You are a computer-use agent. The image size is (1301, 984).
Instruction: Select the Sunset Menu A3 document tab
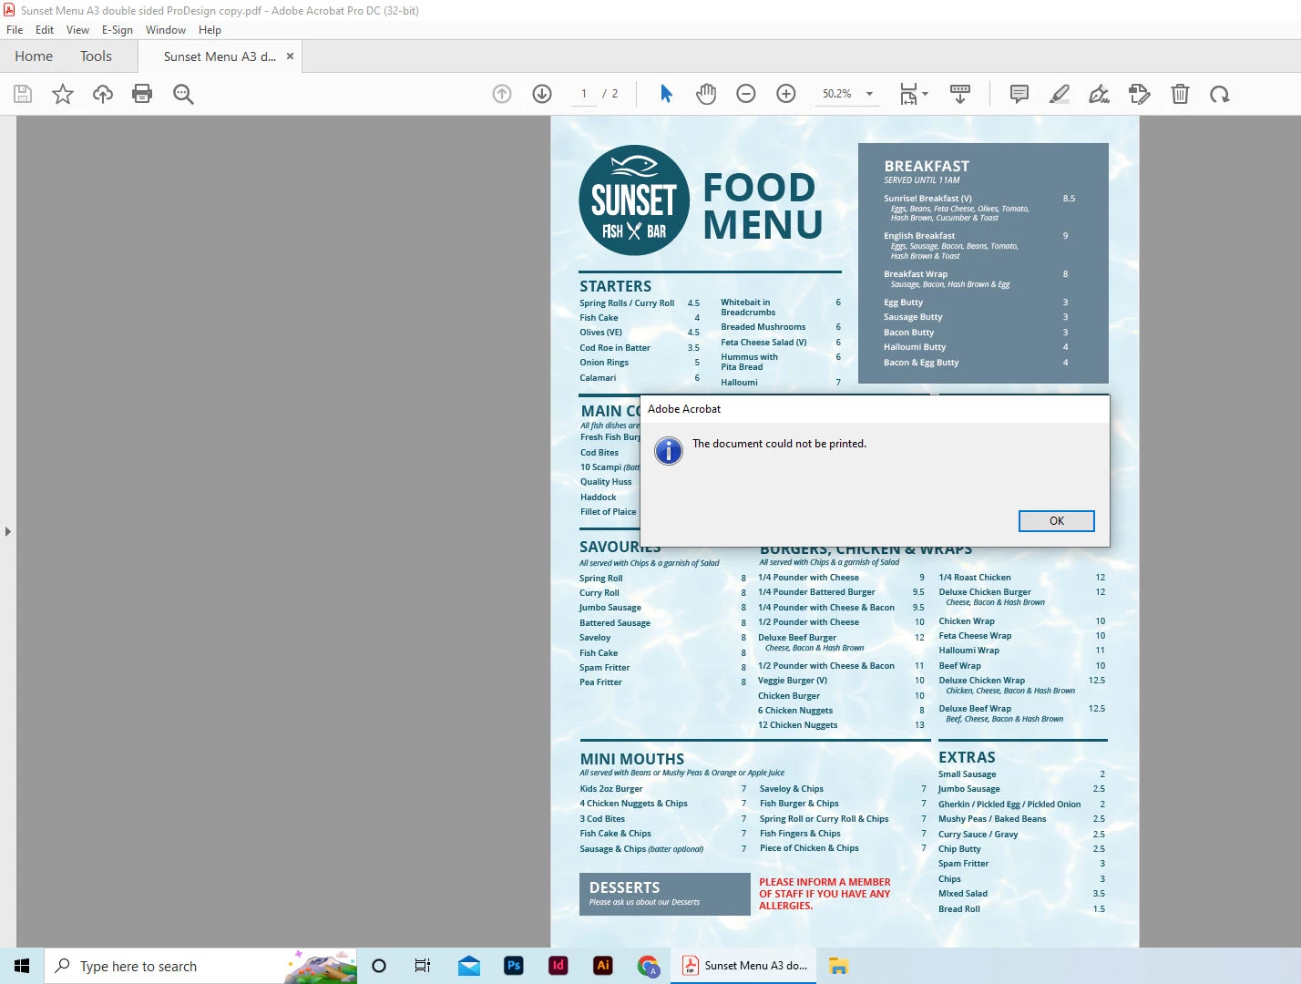point(219,56)
